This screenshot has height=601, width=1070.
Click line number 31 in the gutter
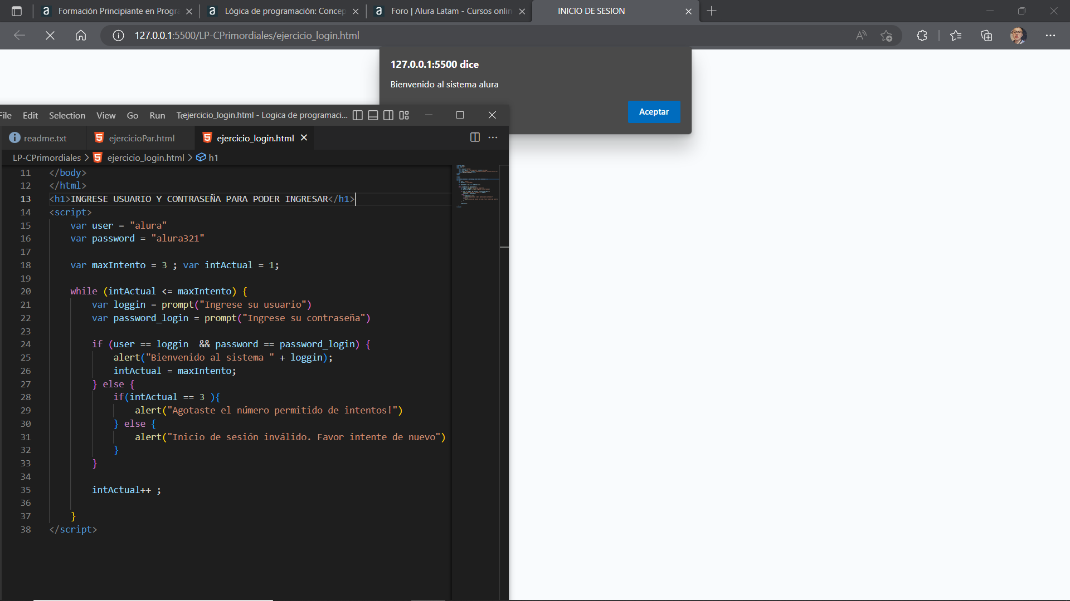point(26,437)
